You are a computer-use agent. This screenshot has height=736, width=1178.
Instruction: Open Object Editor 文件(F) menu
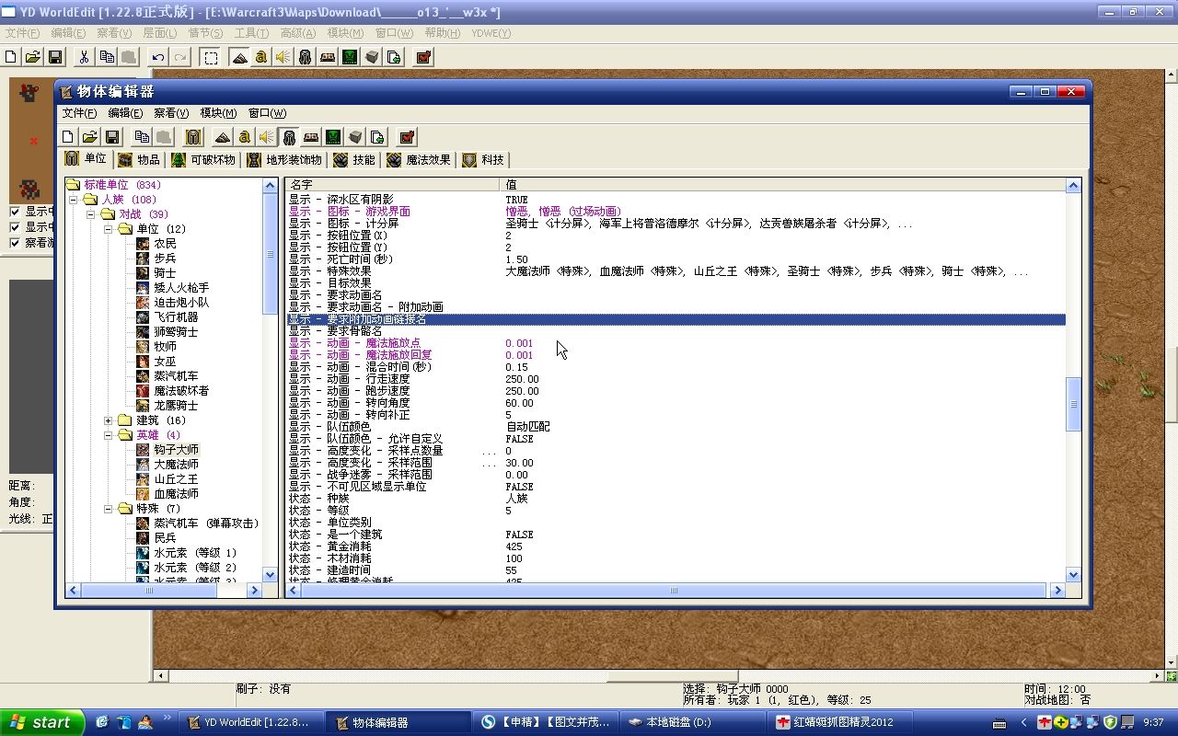pos(79,113)
